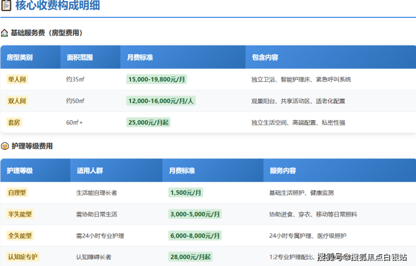Click the 15,000-19,800元/月 price badge
The height and width of the screenshot is (266, 416).
156,80
